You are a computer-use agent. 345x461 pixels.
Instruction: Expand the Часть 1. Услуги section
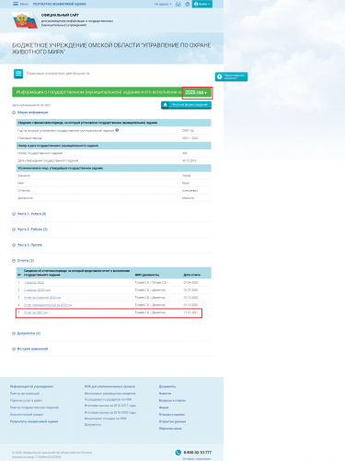tap(31, 214)
